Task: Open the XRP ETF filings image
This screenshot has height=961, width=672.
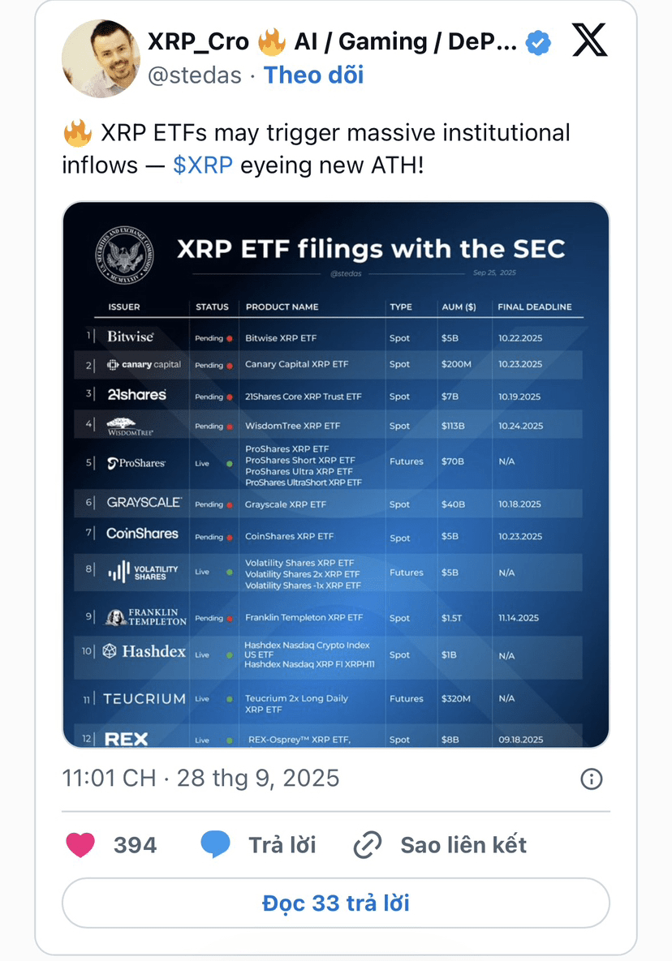Action: click(336, 475)
